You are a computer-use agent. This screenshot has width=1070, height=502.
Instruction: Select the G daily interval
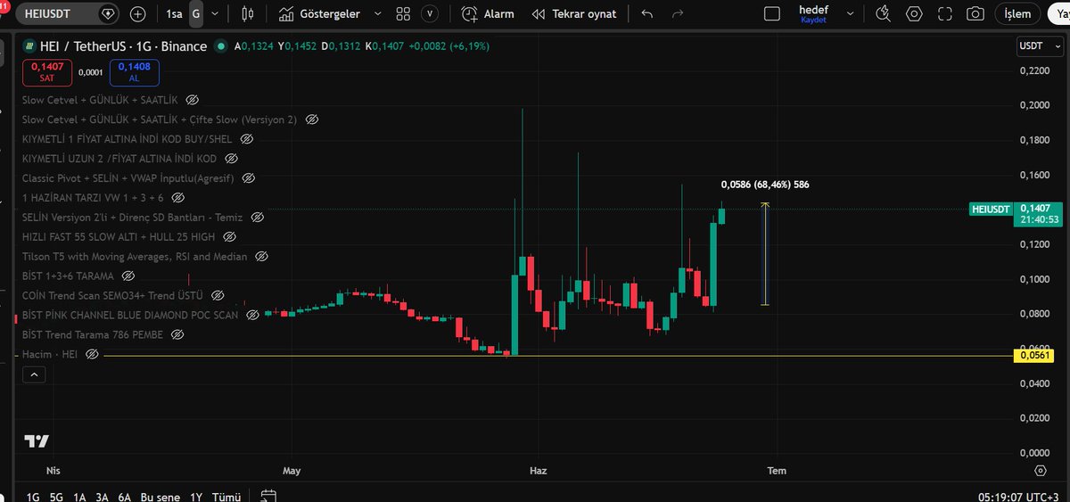195,14
